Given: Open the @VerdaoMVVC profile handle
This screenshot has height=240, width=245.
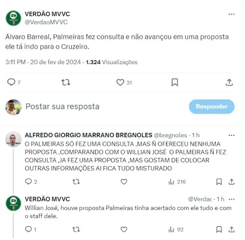Looking at the screenshot, I should tap(46, 22).
